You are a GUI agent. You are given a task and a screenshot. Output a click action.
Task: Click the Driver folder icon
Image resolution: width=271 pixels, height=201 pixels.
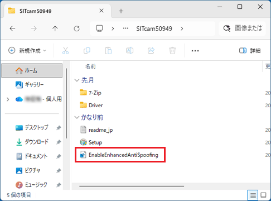tap(83, 105)
